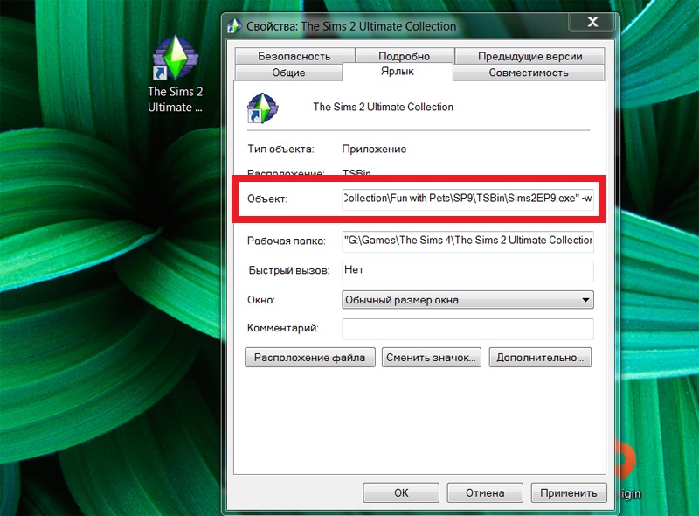
Task: Go to the Предыдущие версии tab
Action: pos(529,56)
